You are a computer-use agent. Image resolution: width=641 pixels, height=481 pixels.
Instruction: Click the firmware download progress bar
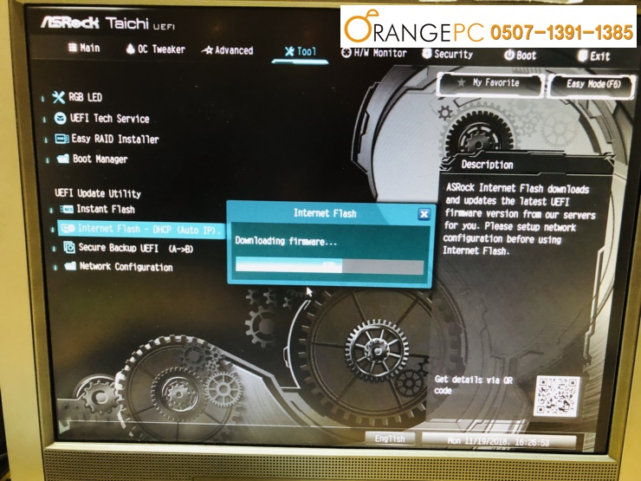pos(329,267)
